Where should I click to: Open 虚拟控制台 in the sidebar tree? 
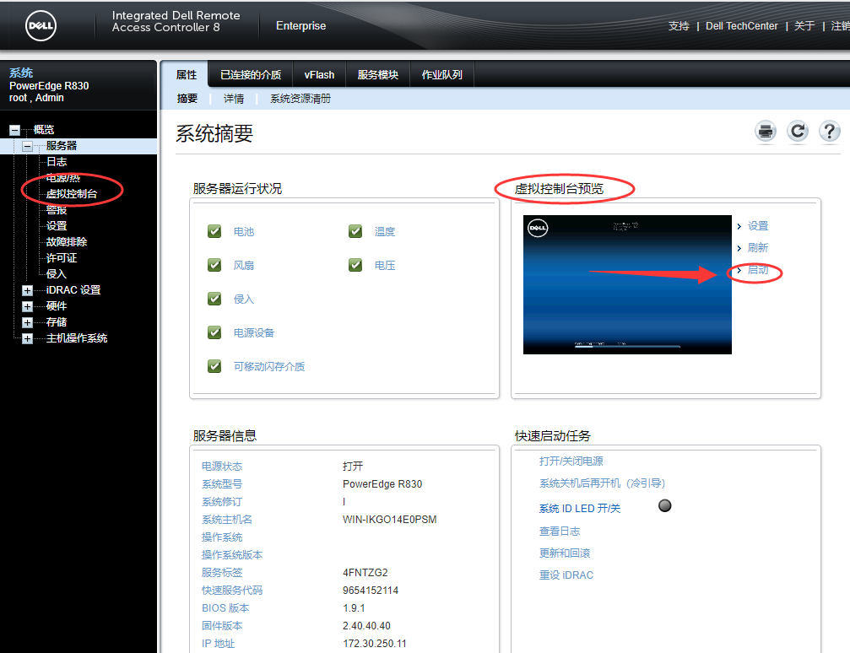pyautogui.click(x=72, y=193)
